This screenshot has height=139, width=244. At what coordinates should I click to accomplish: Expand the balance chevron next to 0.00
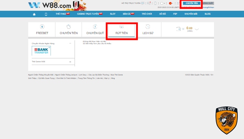(197, 29)
